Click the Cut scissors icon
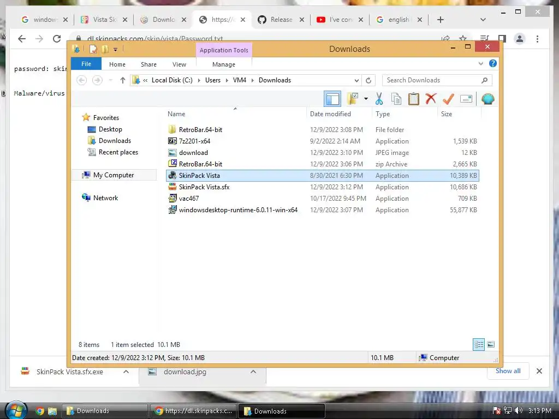The image size is (559, 419). [379, 99]
